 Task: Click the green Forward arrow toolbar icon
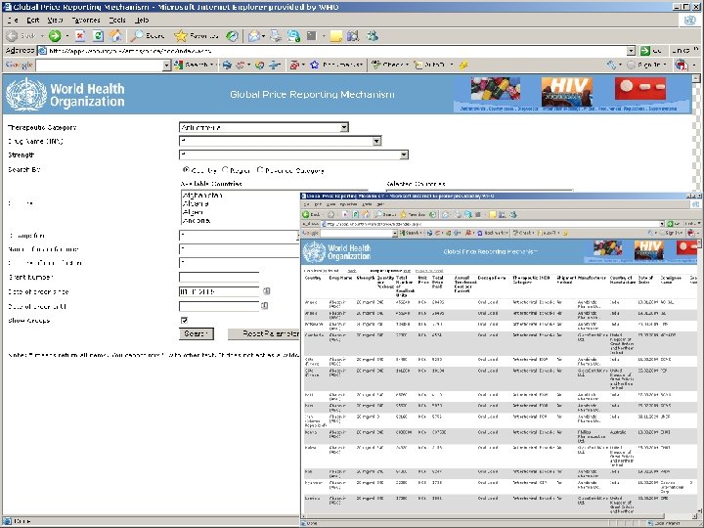click(55, 36)
